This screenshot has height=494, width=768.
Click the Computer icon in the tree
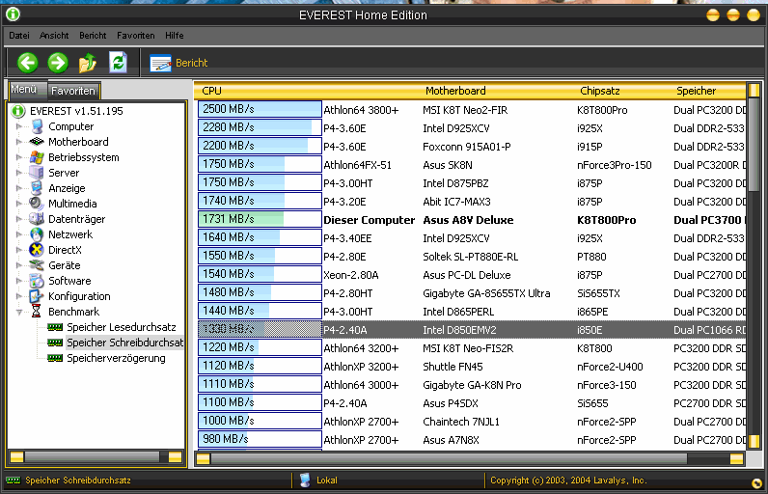[37, 126]
